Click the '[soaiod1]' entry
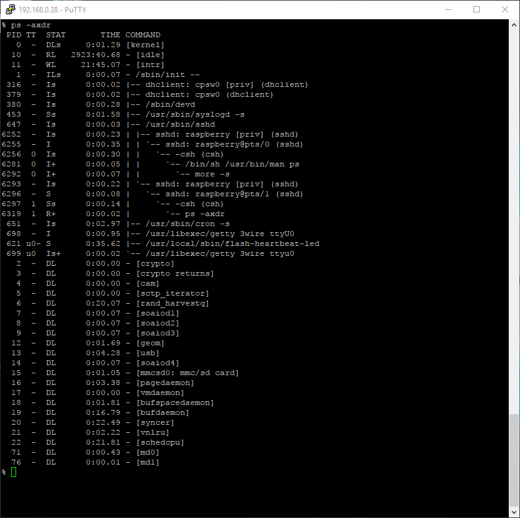 pyautogui.click(x=158, y=314)
